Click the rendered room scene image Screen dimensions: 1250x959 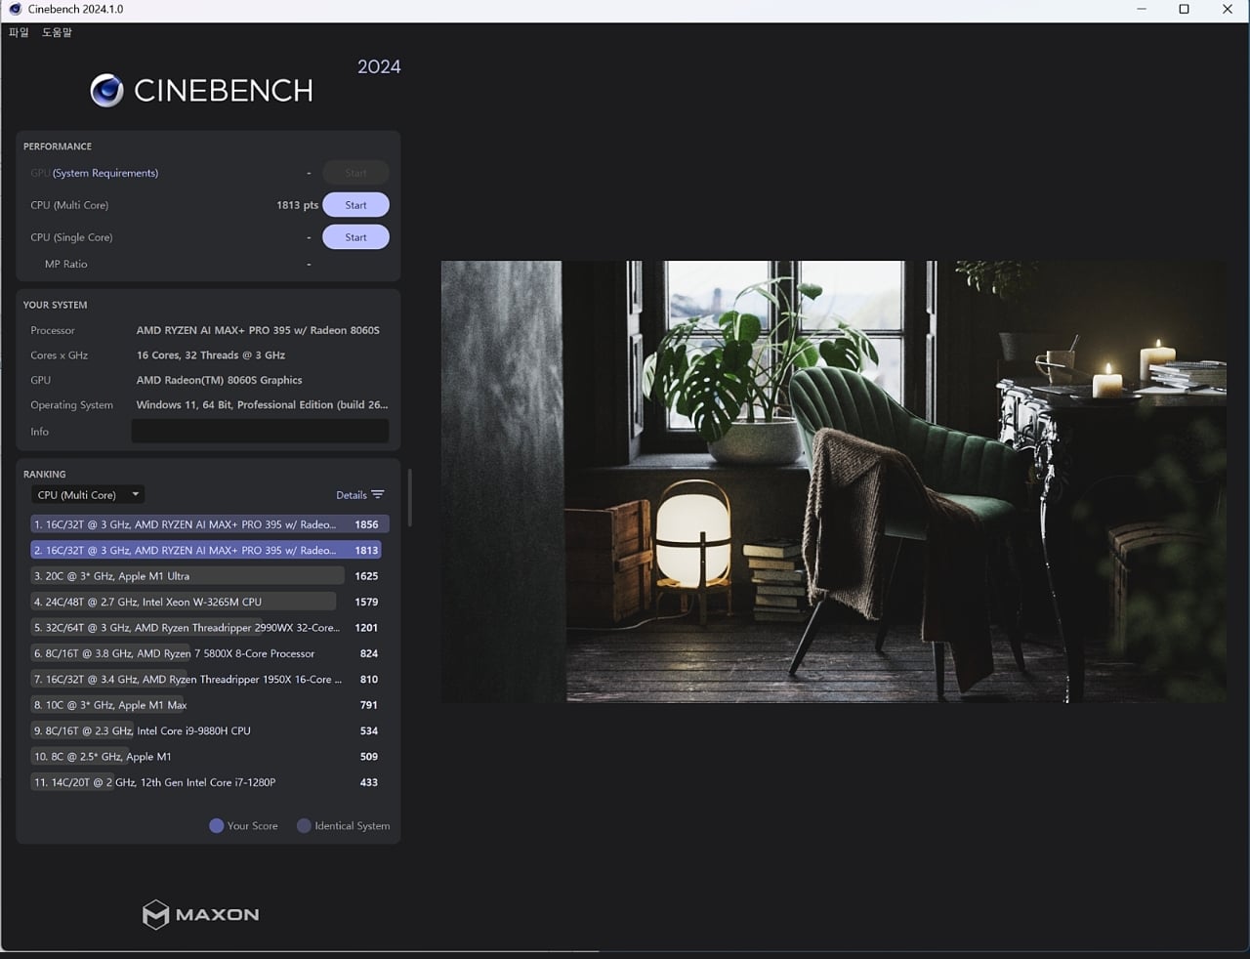[833, 481]
